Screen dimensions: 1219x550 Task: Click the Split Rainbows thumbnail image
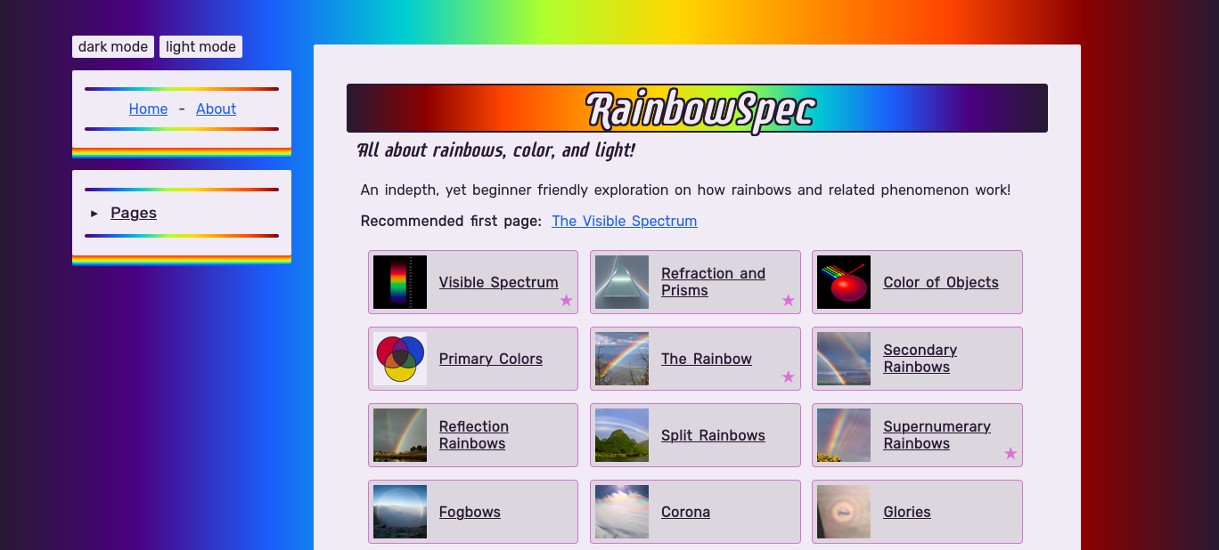click(621, 435)
